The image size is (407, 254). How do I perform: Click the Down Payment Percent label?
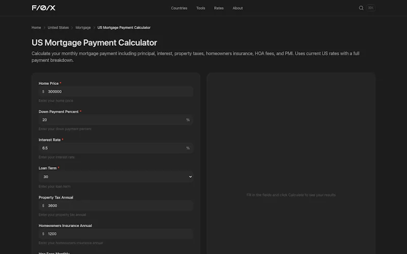point(59,112)
